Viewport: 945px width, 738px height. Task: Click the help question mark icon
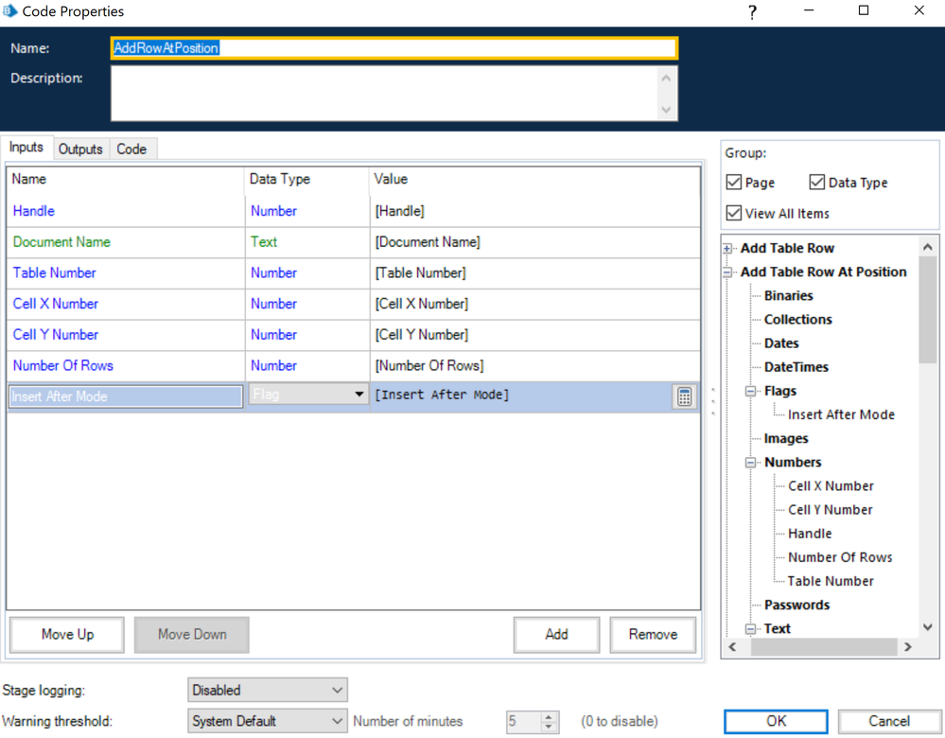point(752,12)
